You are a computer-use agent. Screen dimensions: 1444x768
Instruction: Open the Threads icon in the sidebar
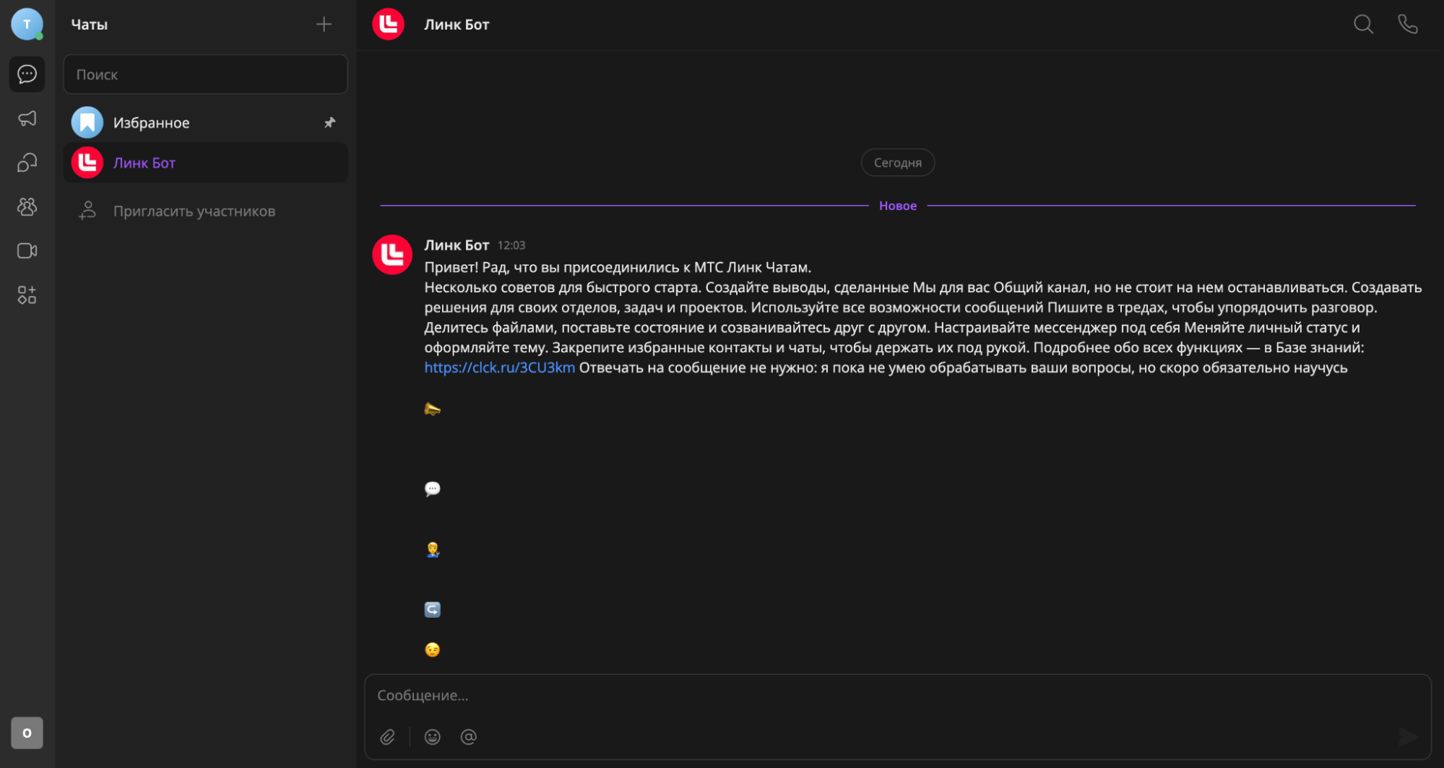pos(27,162)
